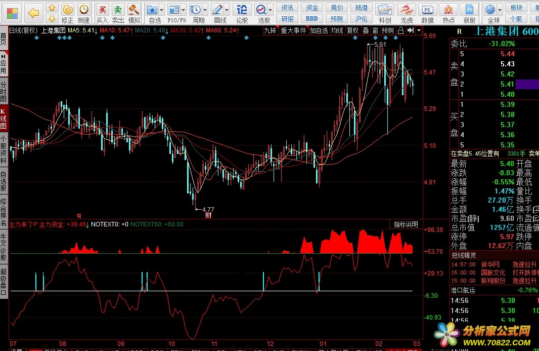Click the padlock icon in chart toolbar

(400, 31)
